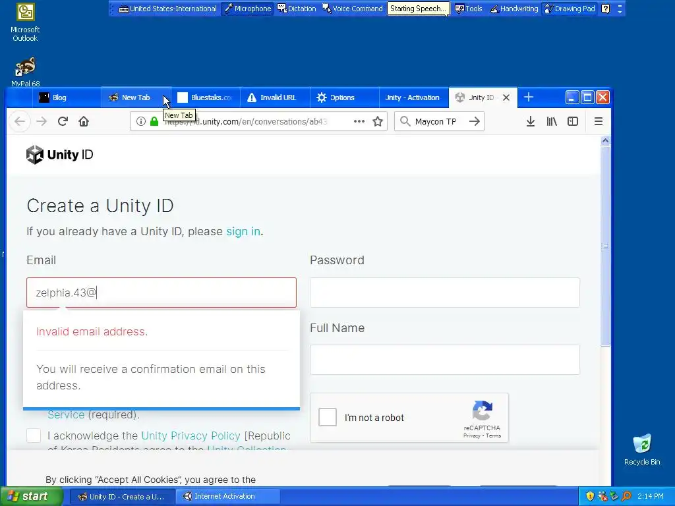
Task: Click the search magnifier icon
Action: (405, 121)
